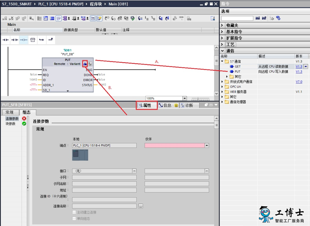Open V7.0 version link for 开放式用户通信
Screen dimensions: 310x226
click(x=299, y=82)
